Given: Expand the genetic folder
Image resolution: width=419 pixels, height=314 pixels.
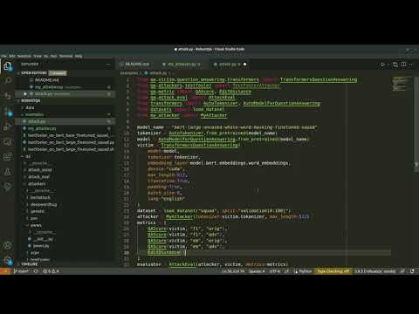Looking at the screenshot, I should click(x=38, y=211).
